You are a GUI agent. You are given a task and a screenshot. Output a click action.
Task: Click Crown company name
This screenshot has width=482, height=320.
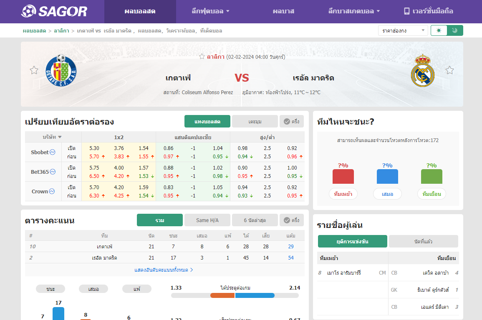[40, 191]
